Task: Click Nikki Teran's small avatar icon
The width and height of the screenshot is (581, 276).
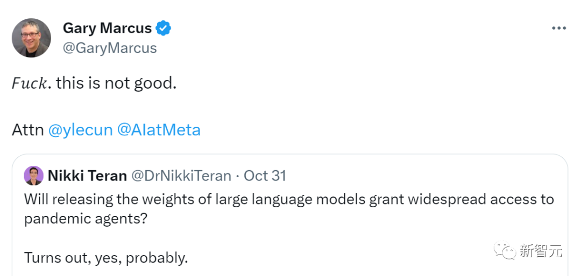Action: [x=33, y=176]
